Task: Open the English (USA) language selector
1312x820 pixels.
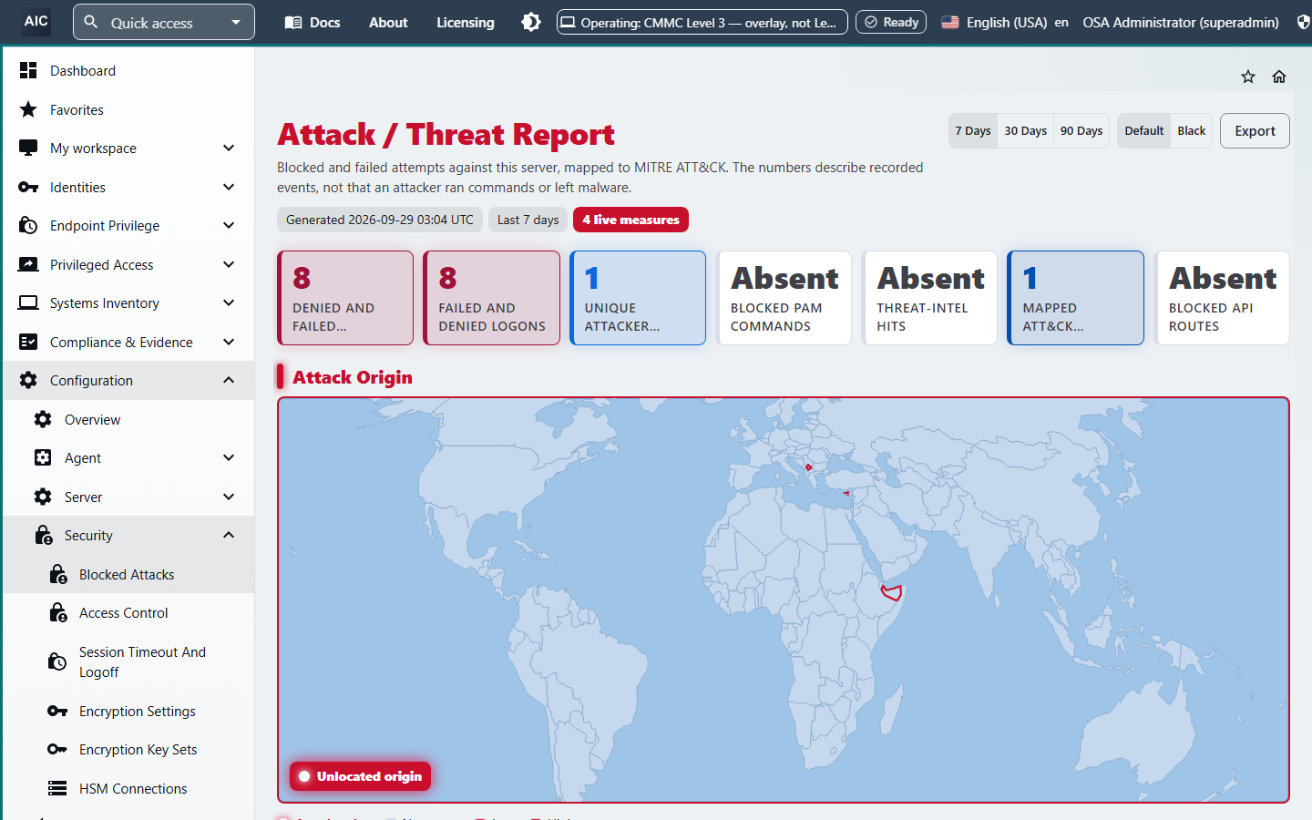Action: point(1004,22)
